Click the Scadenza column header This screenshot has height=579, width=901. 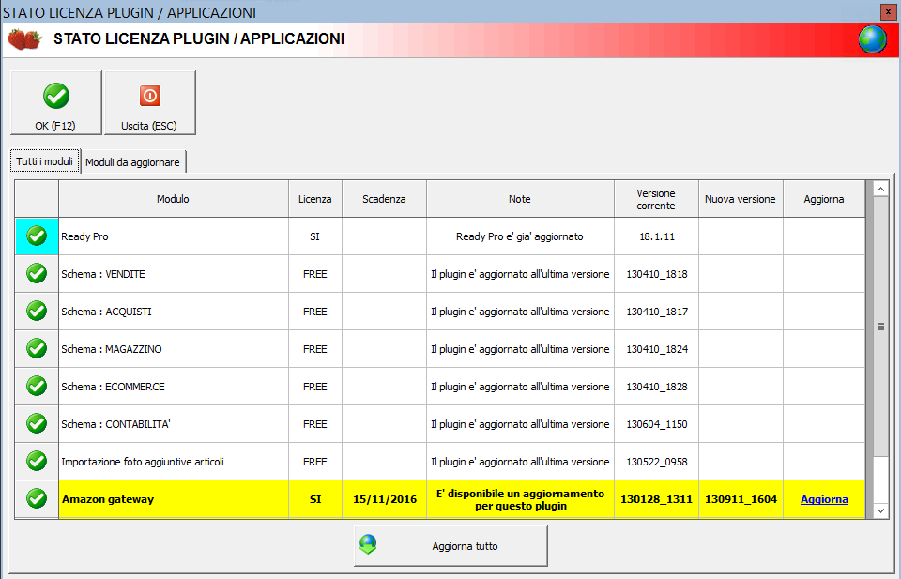click(384, 199)
